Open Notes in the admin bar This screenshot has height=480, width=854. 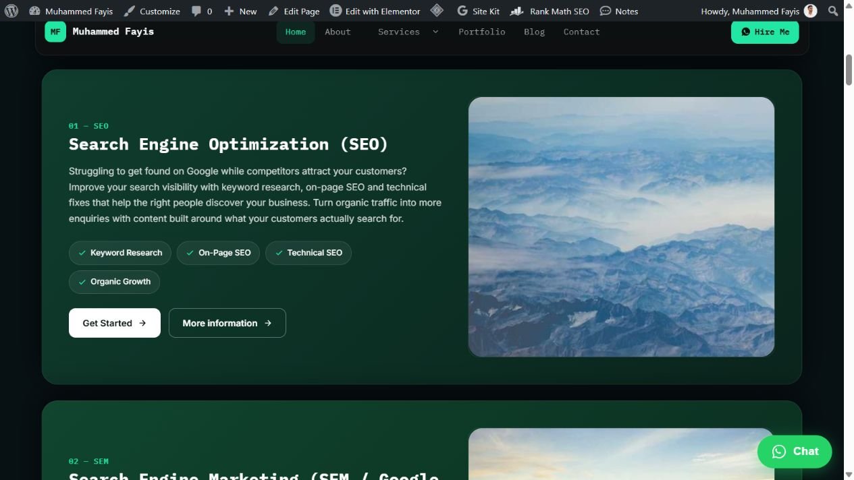coord(619,11)
